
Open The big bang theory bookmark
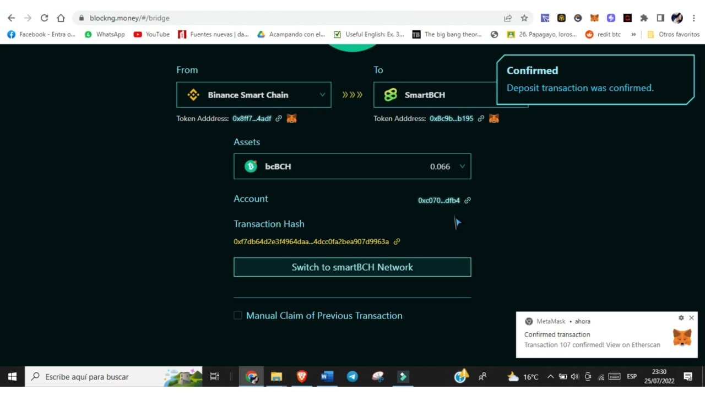[x=447, y=34]
